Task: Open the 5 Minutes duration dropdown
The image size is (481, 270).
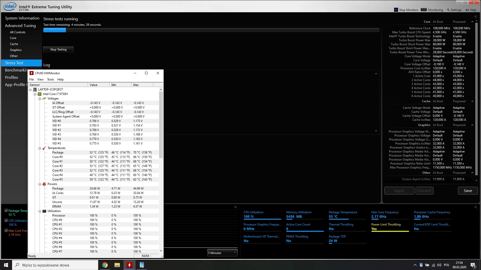Action: [x=222, y=253]
